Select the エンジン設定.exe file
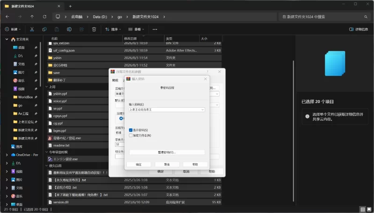This screenshot has height=213, width=374. (x=65, y=159)
